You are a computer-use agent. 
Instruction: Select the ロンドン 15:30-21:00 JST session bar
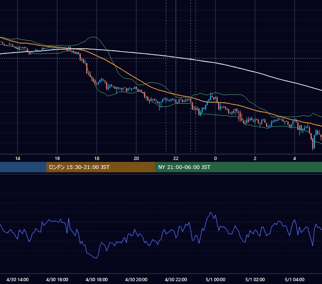coord(100,167)
